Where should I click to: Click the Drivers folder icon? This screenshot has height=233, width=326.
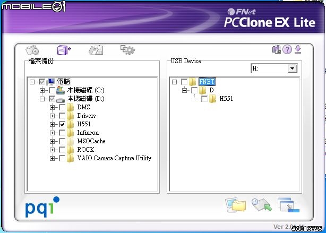tap(71, 116)
